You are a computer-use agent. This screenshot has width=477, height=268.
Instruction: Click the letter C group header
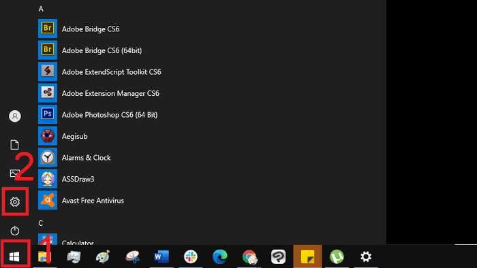pyautogui.click(x=41, y=223)
